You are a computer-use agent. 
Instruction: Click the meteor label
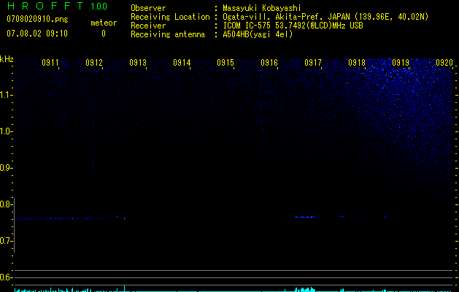tap(104, 23)
